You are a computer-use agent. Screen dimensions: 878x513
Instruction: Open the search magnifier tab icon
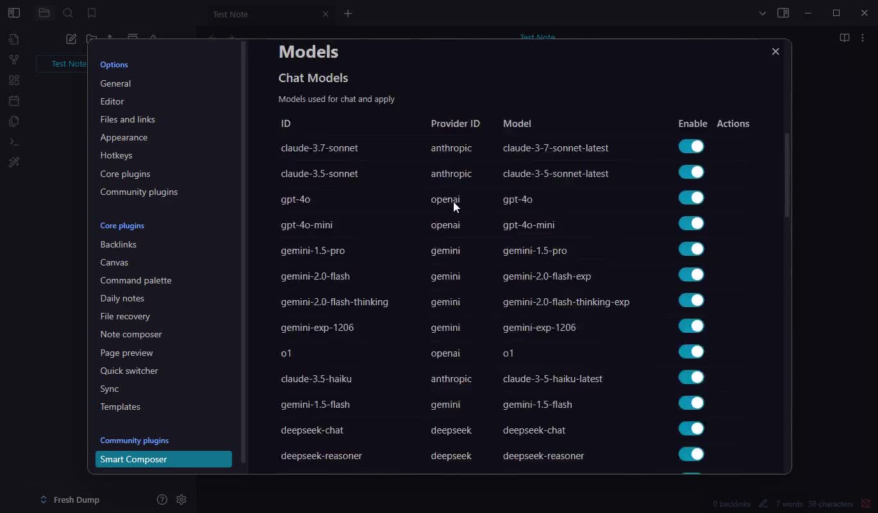pyautogui.click(x=68, y=13)
